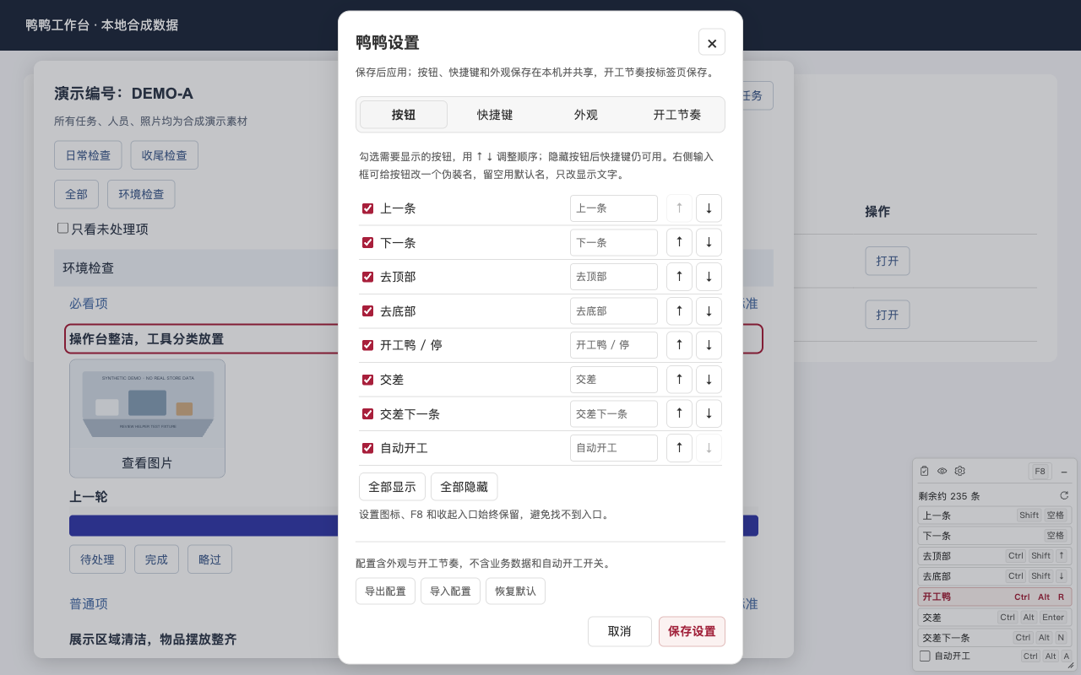Click the 保存设置 button

click(x=692, y=631)
